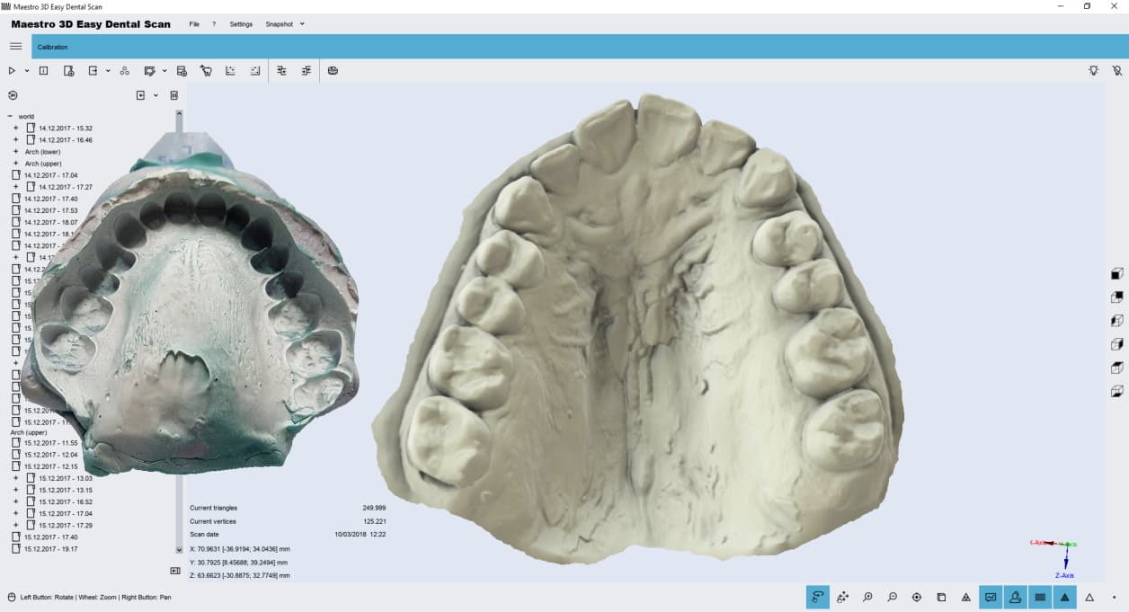This screenshot has width=1129, height=612.
Task: Click the 3D model base toolbar icon
Action: pos(333,70)
